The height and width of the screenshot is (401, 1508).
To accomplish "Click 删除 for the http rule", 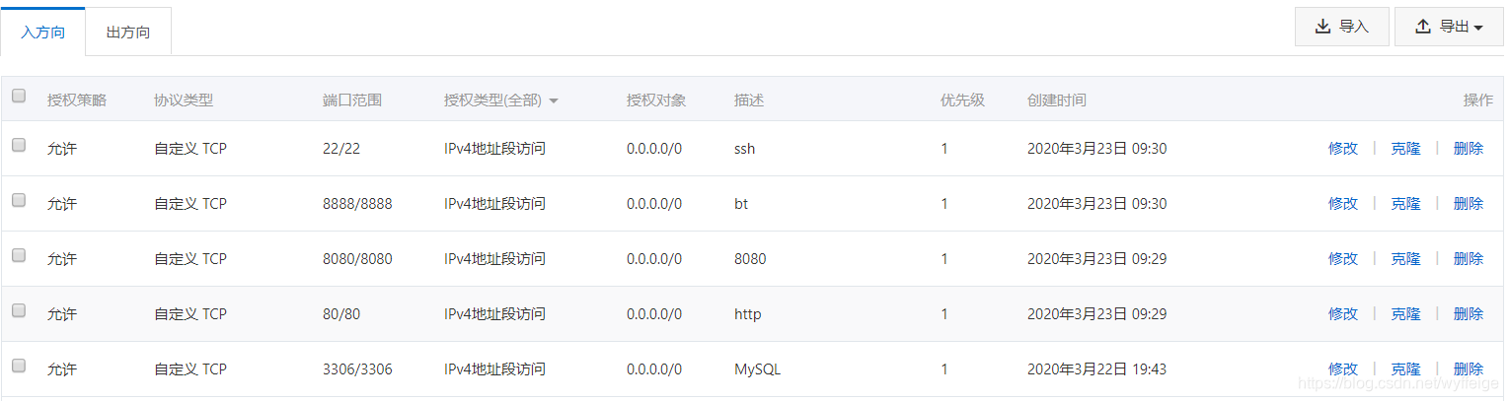I will click(x=1469, y=314).
